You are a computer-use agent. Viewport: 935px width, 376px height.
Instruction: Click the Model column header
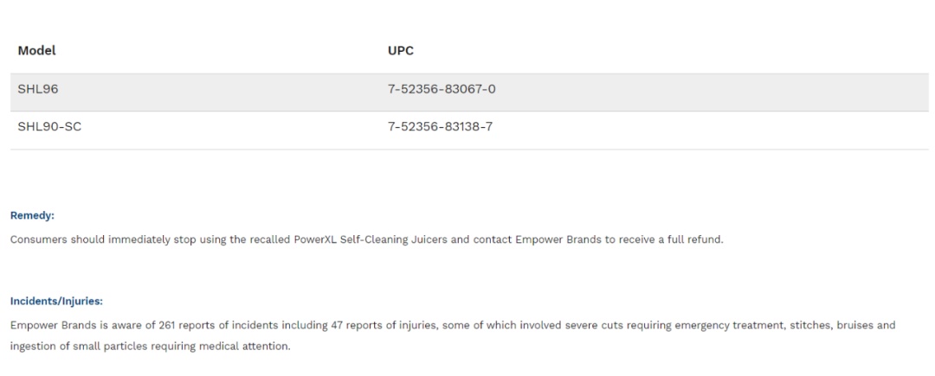[36, 51]
